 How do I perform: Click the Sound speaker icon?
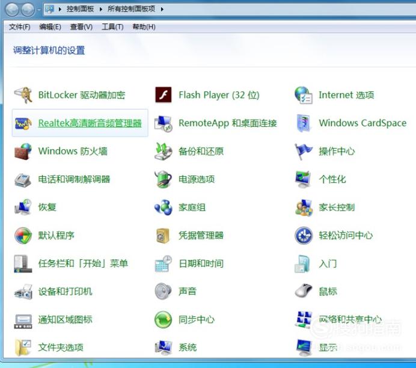pyautogui.click(x=163, y=291)
